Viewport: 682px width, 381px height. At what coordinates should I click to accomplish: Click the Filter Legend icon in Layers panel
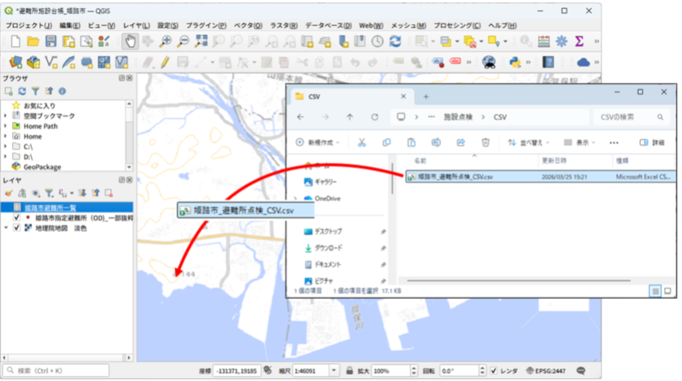click(x=49, y=193)
